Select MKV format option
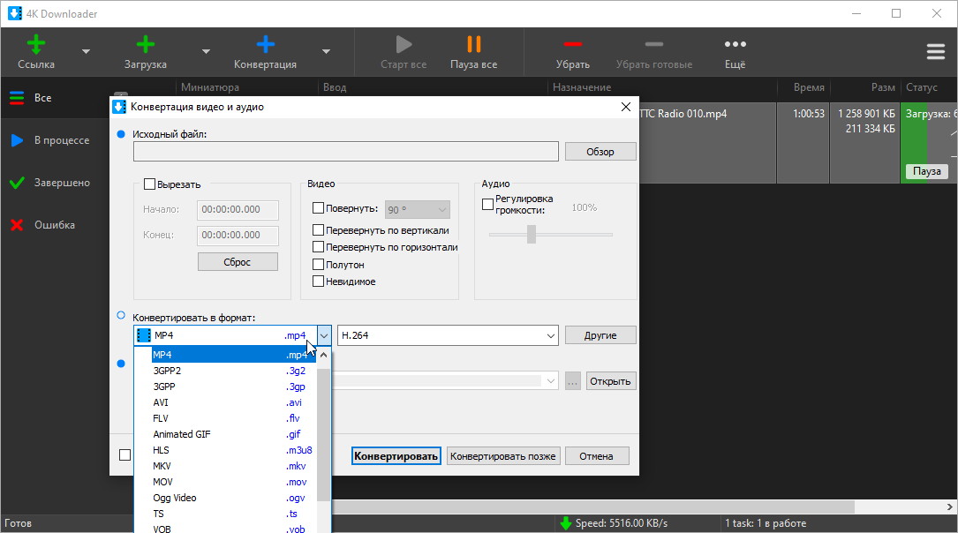Image resolution: width=958 pixels, height=533 pixels. [x=233, y=466]
